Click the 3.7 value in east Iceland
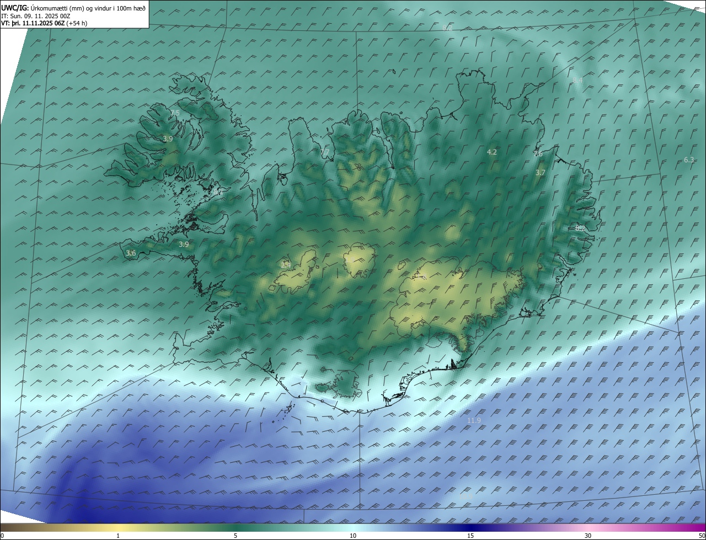The height and width of the screenshot is (540, 706). (541, 173)
